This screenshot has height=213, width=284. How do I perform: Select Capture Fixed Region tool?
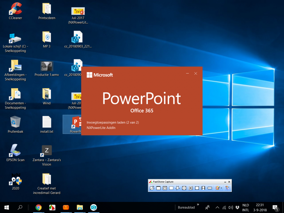197,188
